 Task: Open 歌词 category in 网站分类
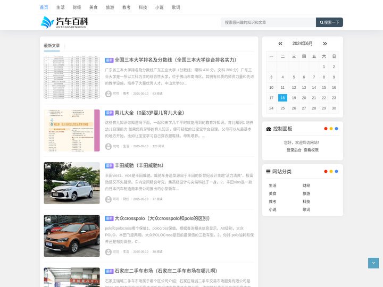coord(306,209)
